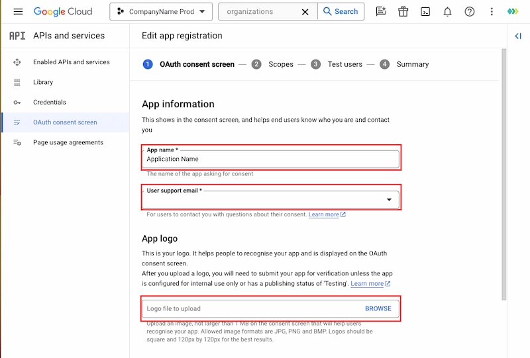
Task: Clear the search text with X
Action: pos(305,12)
